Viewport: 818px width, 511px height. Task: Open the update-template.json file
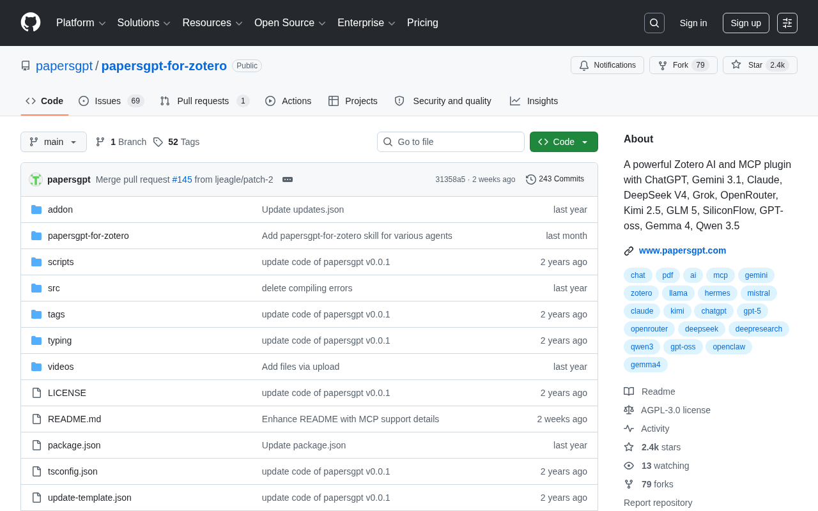pyautogui.click(x=89, y=498)
